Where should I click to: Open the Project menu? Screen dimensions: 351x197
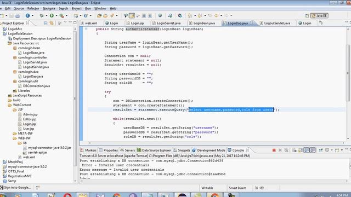point(77,9)
